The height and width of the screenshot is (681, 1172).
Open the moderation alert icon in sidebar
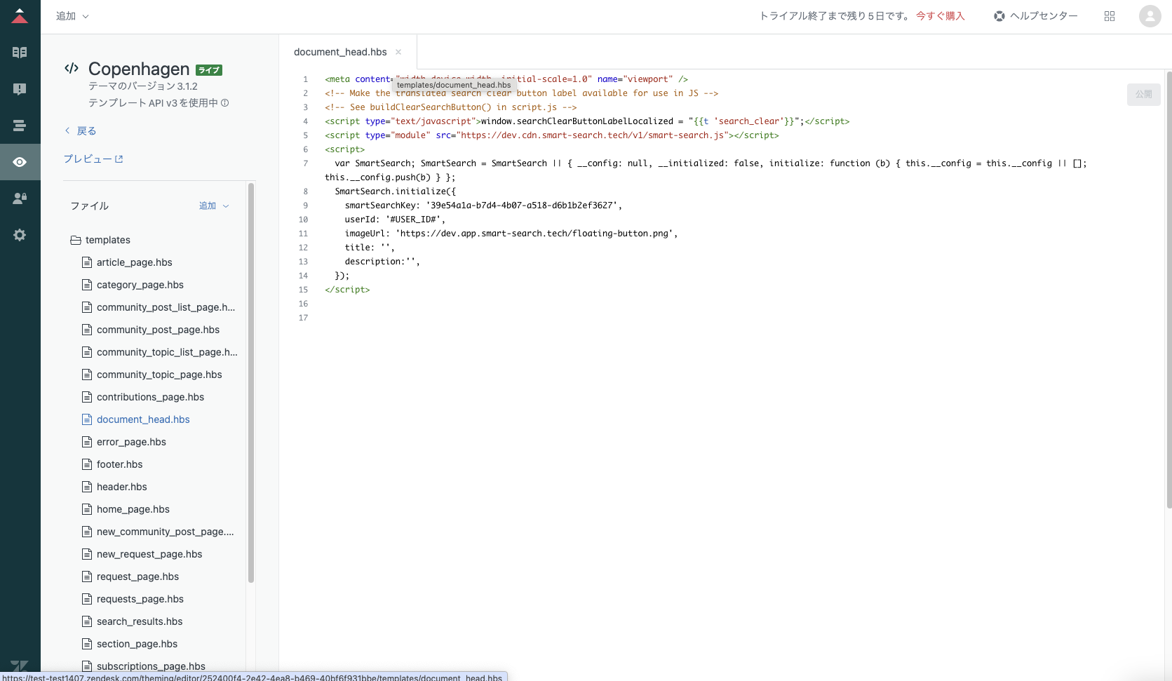point(20,89)
